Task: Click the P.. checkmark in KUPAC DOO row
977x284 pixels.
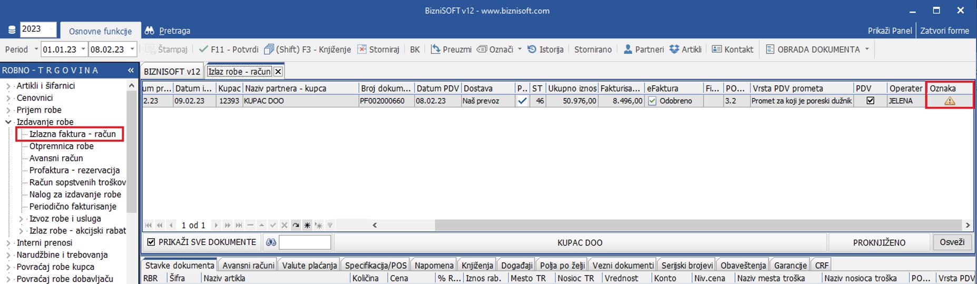Action: point(522,101)
